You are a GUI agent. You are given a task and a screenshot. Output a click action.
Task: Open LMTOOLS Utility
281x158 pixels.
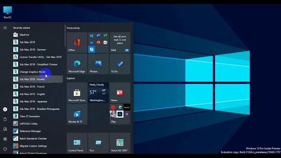coord(38,124)
